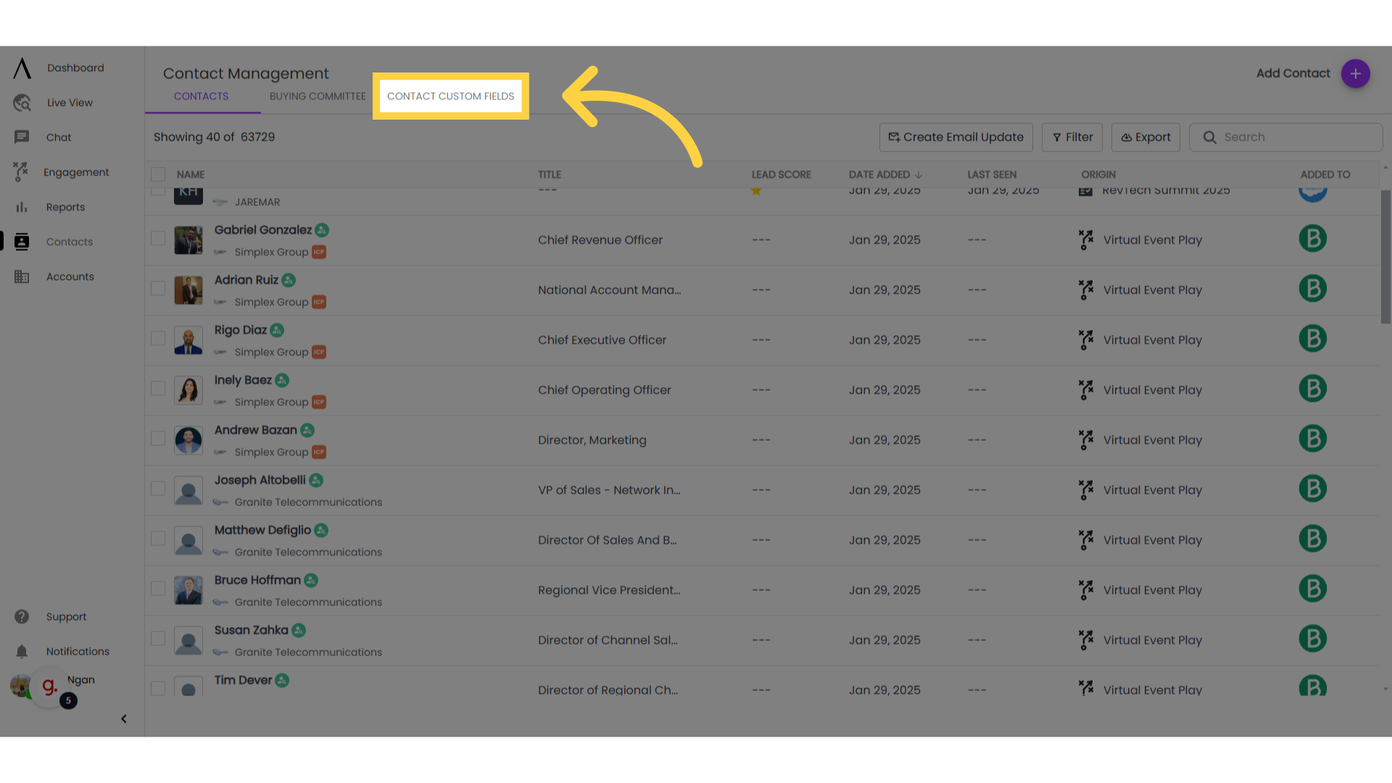Click the Live View sidebar icon

click(x=22, y=102)
